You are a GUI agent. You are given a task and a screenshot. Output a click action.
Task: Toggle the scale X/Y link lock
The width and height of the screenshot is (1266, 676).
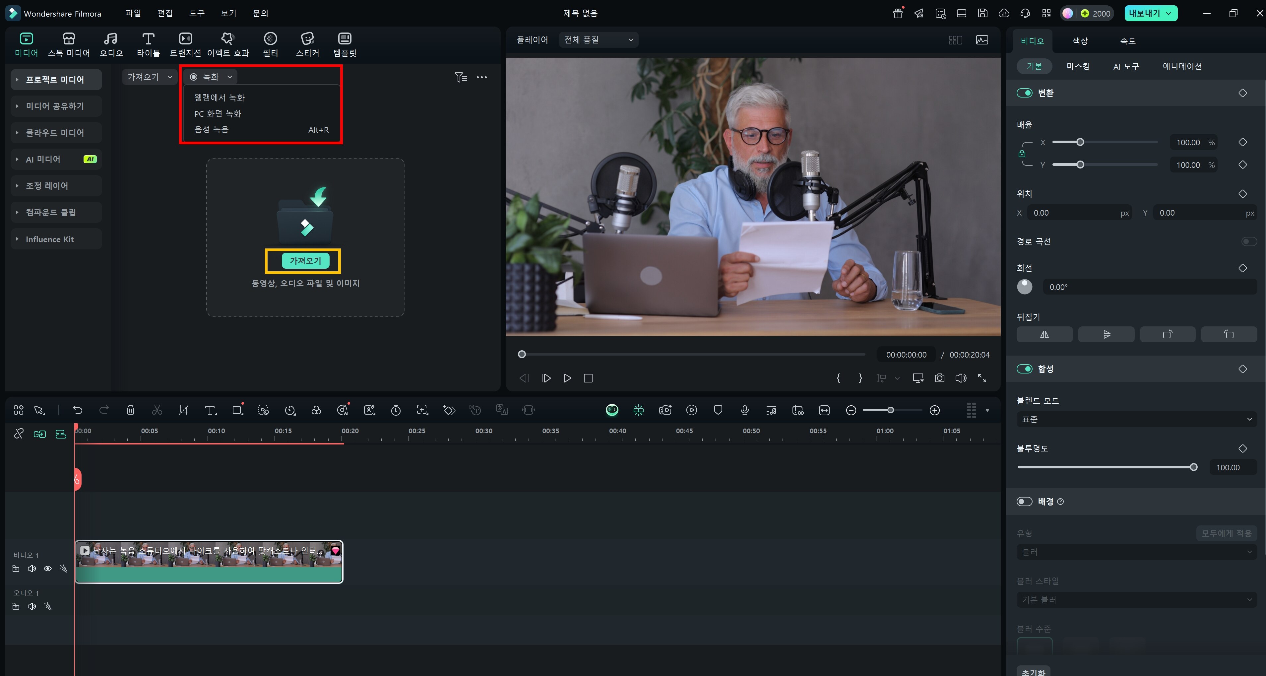(1022, 154)
